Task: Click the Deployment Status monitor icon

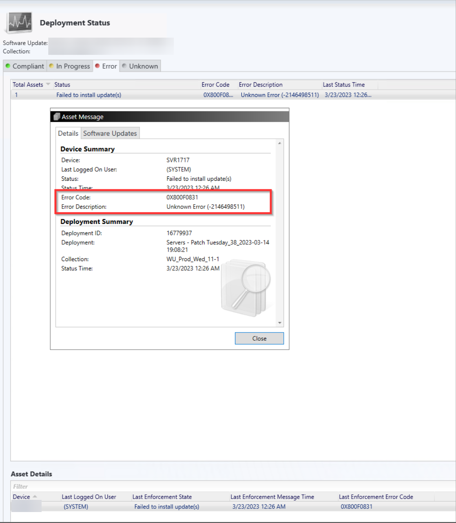Action: [19, 23]
